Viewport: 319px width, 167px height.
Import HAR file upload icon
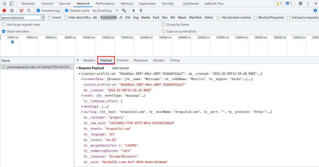133,11
